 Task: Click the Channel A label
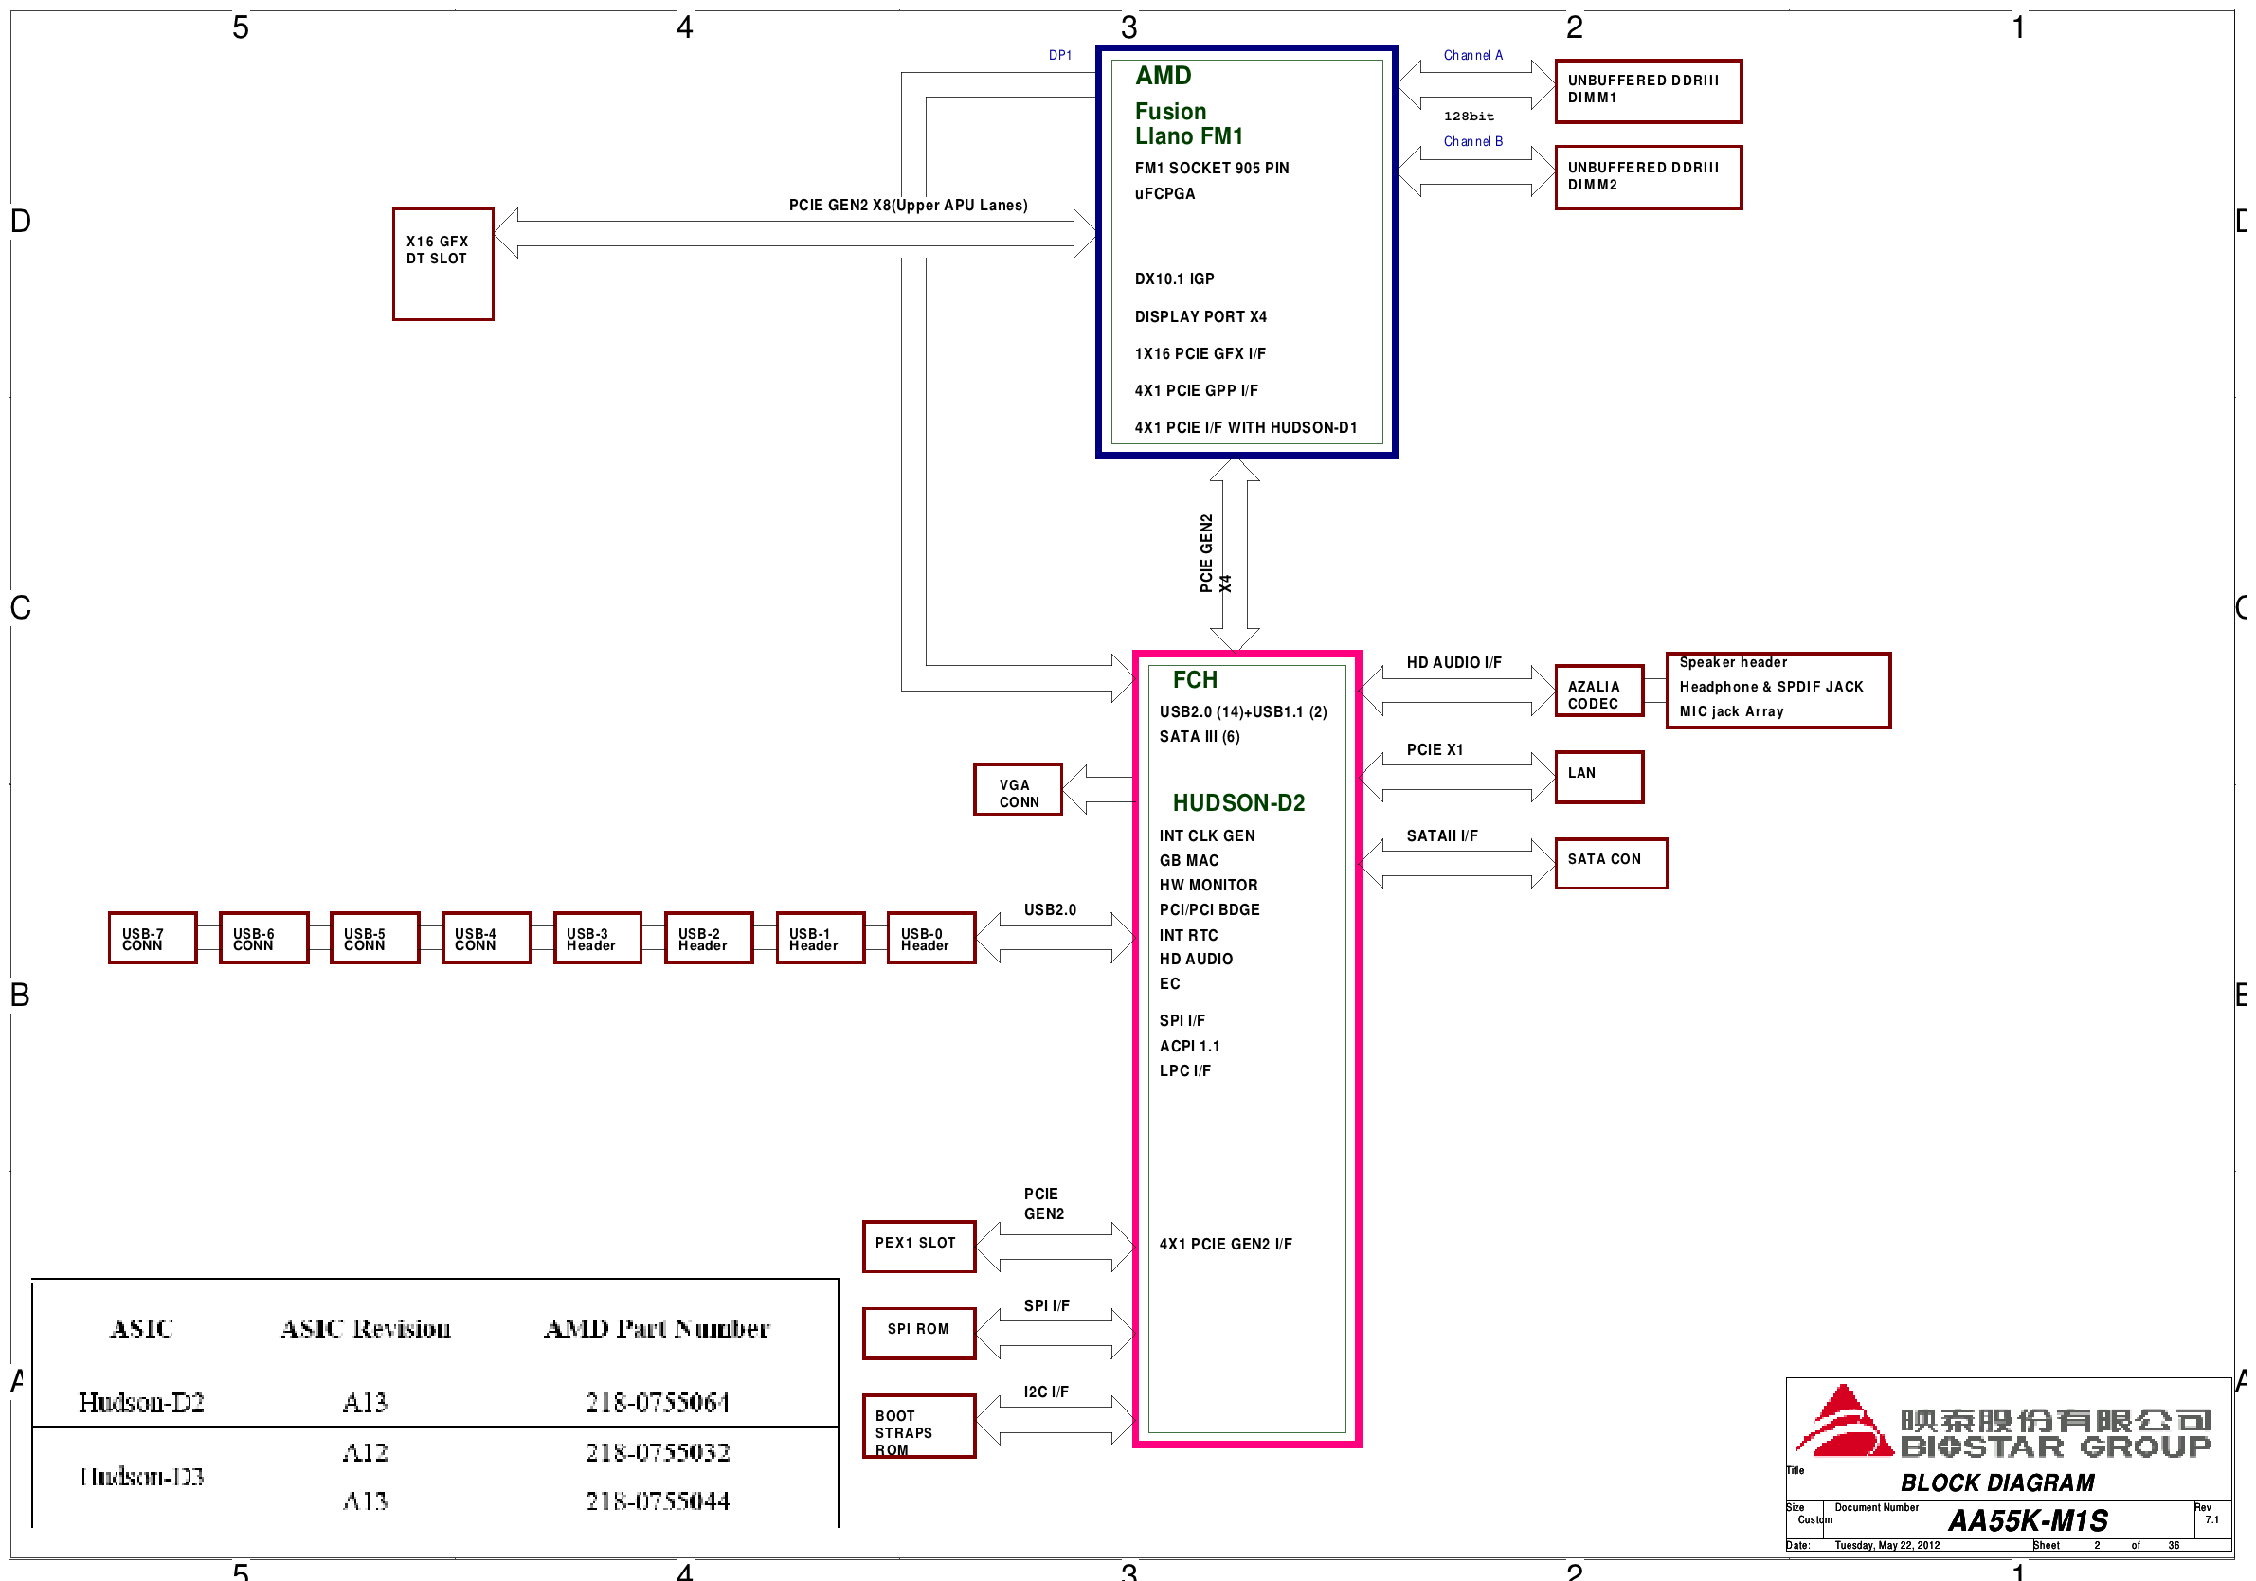point(1472,55)
